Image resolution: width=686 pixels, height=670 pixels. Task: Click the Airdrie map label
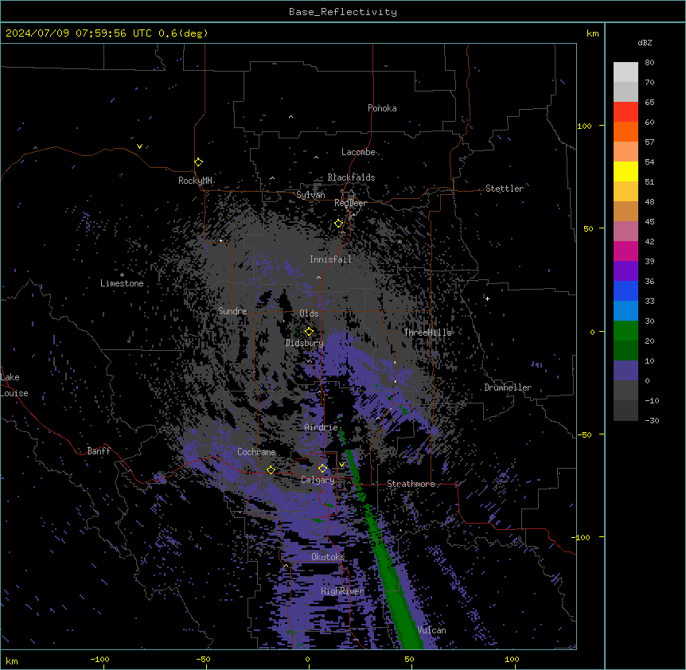[322, 427]
